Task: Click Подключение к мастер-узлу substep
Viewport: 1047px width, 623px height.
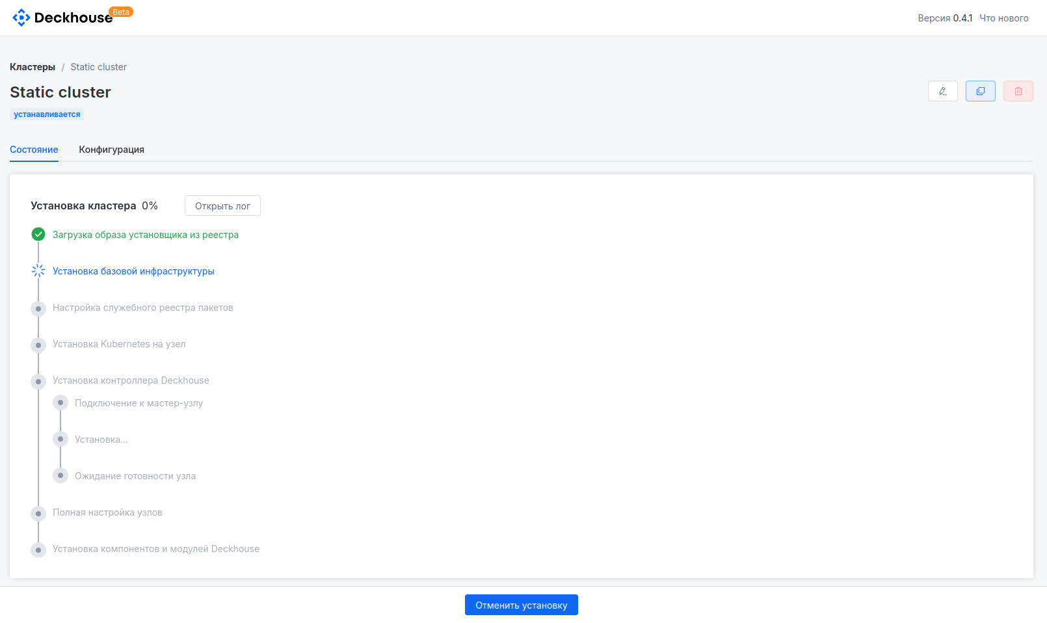Action: click(139, 403)
